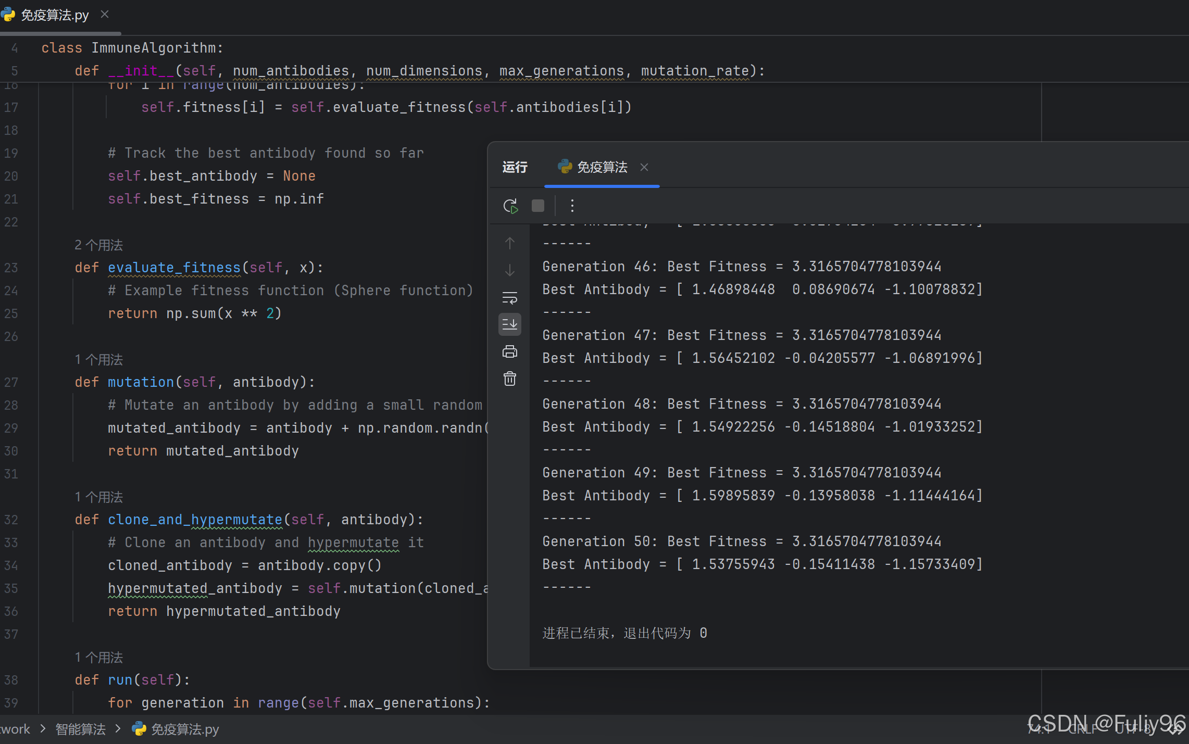
Task: Click line number 23 in the gutter
Action: (x=11, y=268)
